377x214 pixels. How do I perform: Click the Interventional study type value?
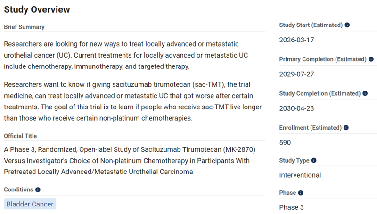(300, 175)
